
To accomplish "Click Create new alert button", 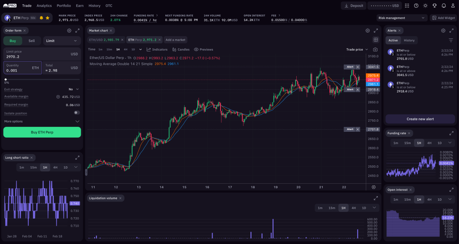I will [x=420, y=119].
